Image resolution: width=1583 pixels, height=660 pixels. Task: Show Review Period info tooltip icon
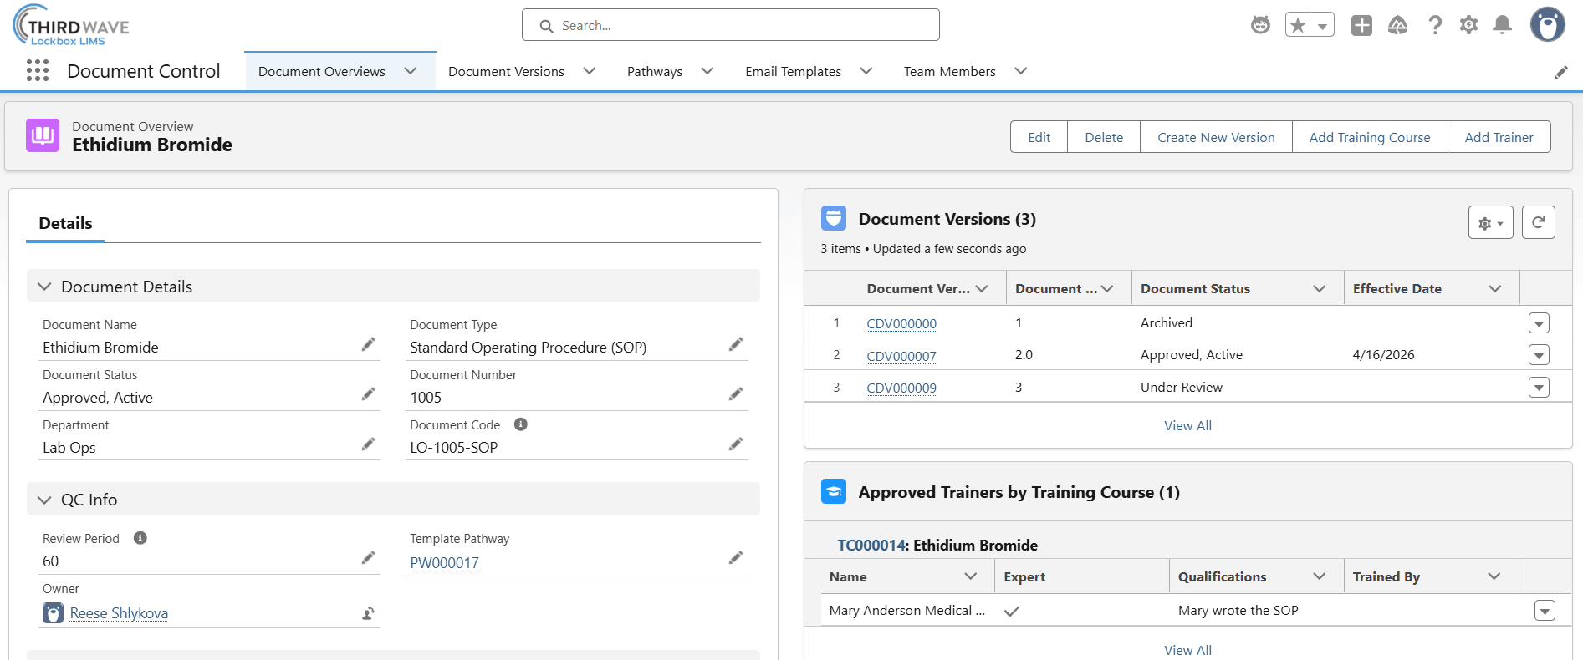pyautogui.click(x=140, y=538)
